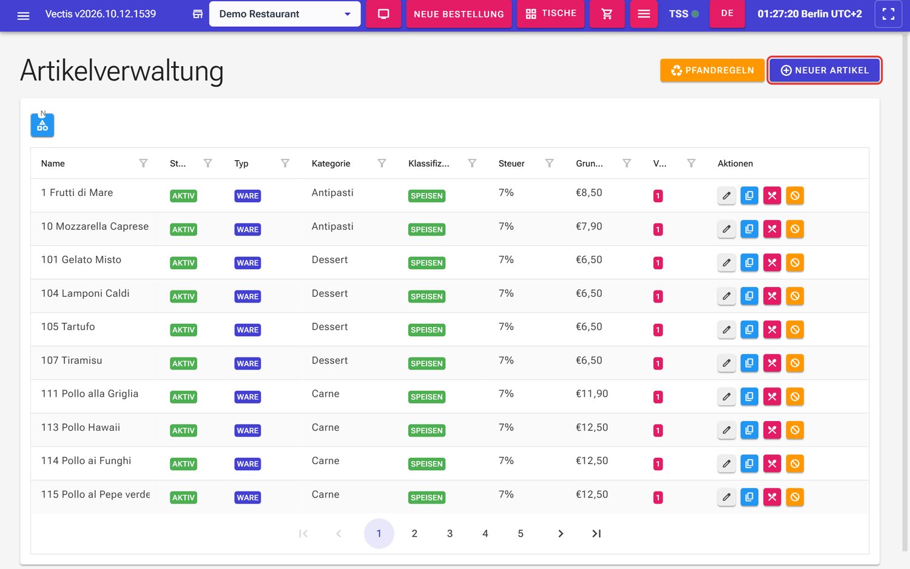
Task: Click orange block icon for 113 Pollo Hawaii
Action: [x=795, y=430]
